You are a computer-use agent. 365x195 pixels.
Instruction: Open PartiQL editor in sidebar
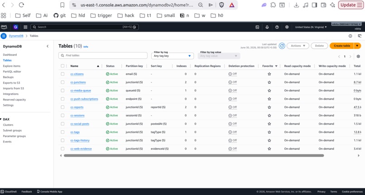click(12, 71)
